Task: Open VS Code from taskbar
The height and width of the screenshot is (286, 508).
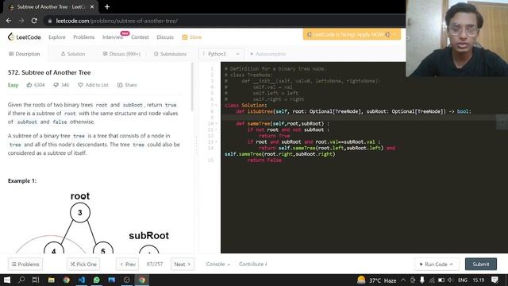Action: (81, 280)
